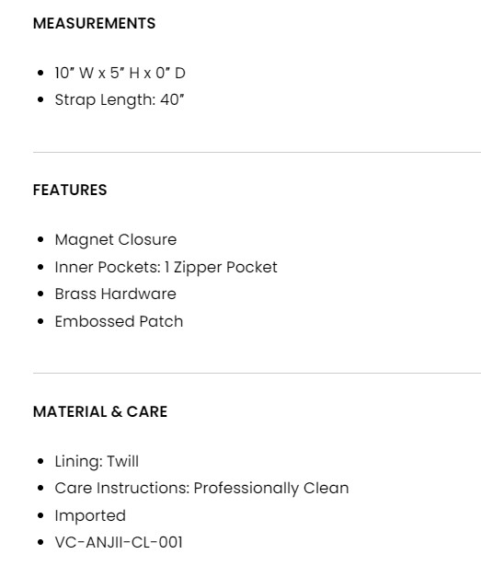Click the divider line below Measurements section

[x=257, y=152]
